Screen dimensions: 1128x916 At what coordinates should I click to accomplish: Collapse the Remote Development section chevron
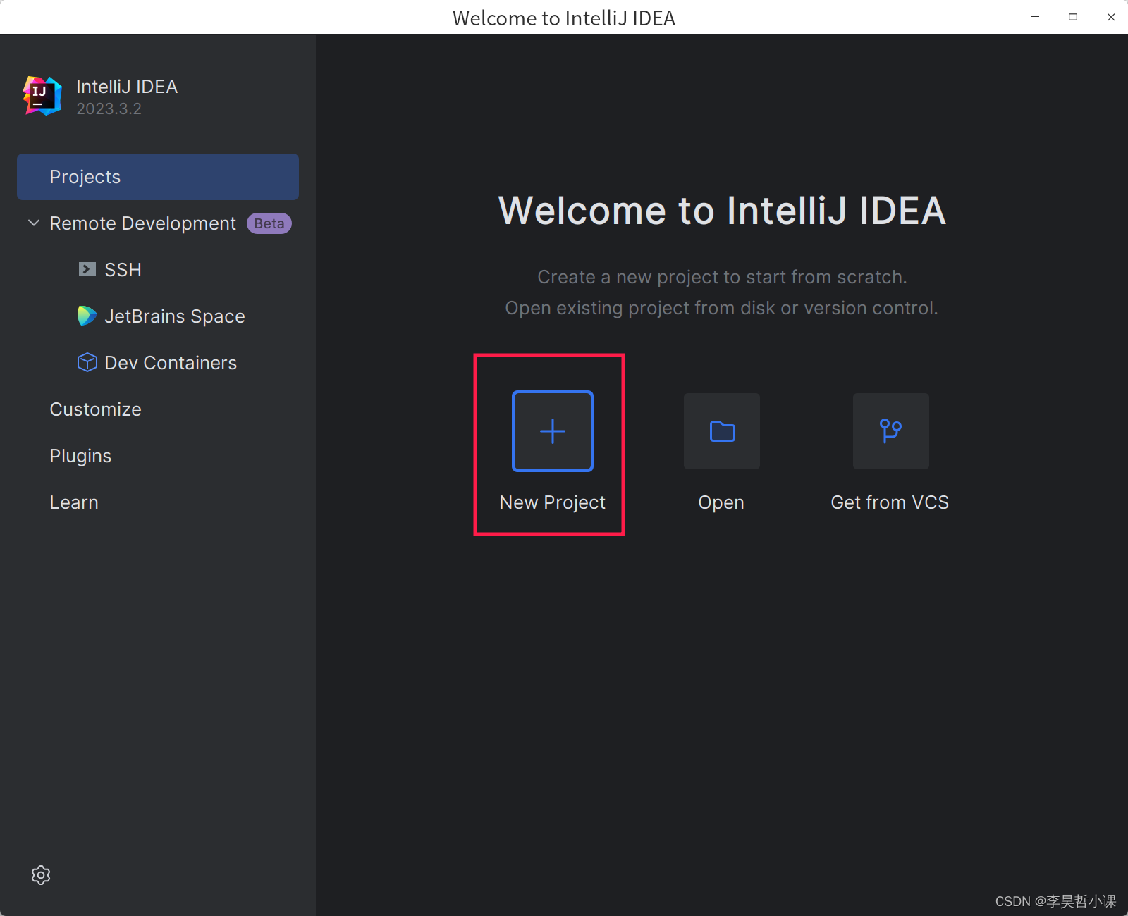(34, 223)
